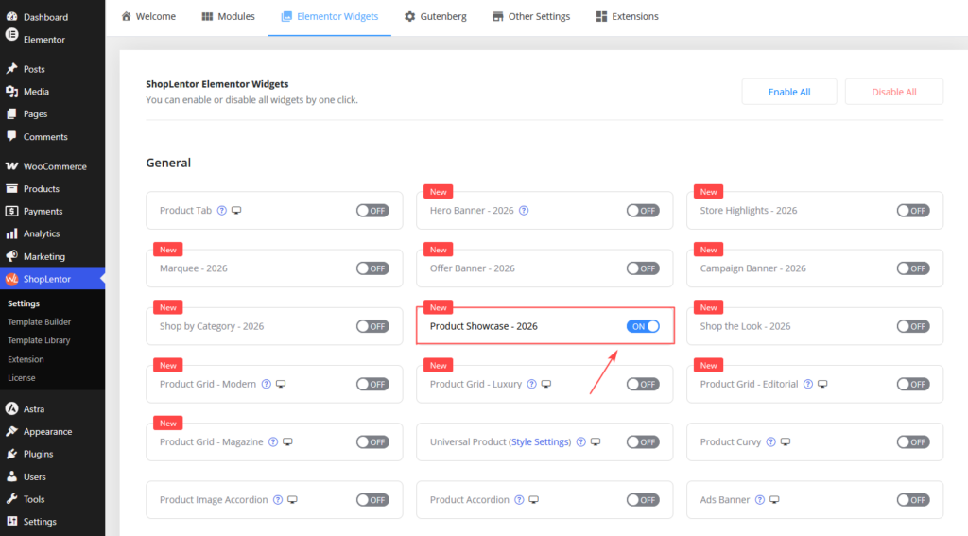The width and height of the screenshot is (968, 536).
Task: Click the Payments icon in sidebar
Action: click(x=11, y=211)
